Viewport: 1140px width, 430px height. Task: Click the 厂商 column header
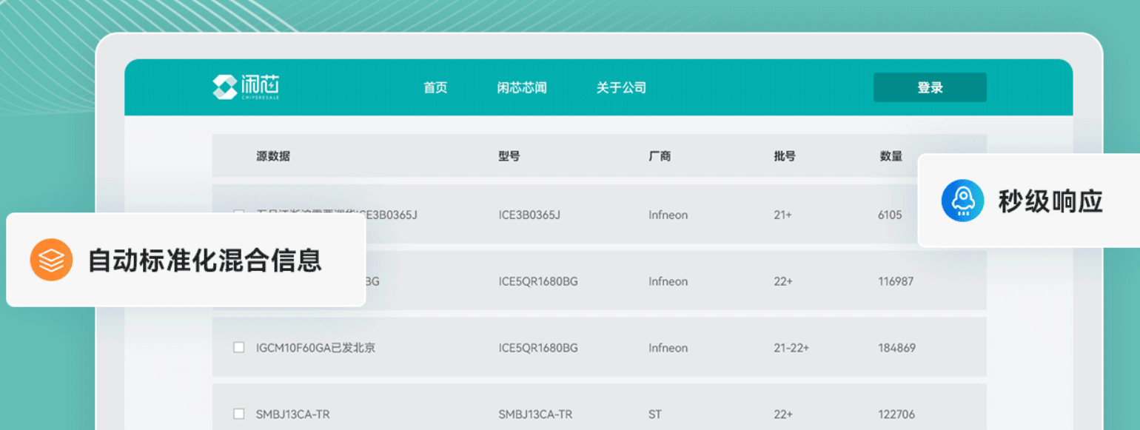pos(660,156)
